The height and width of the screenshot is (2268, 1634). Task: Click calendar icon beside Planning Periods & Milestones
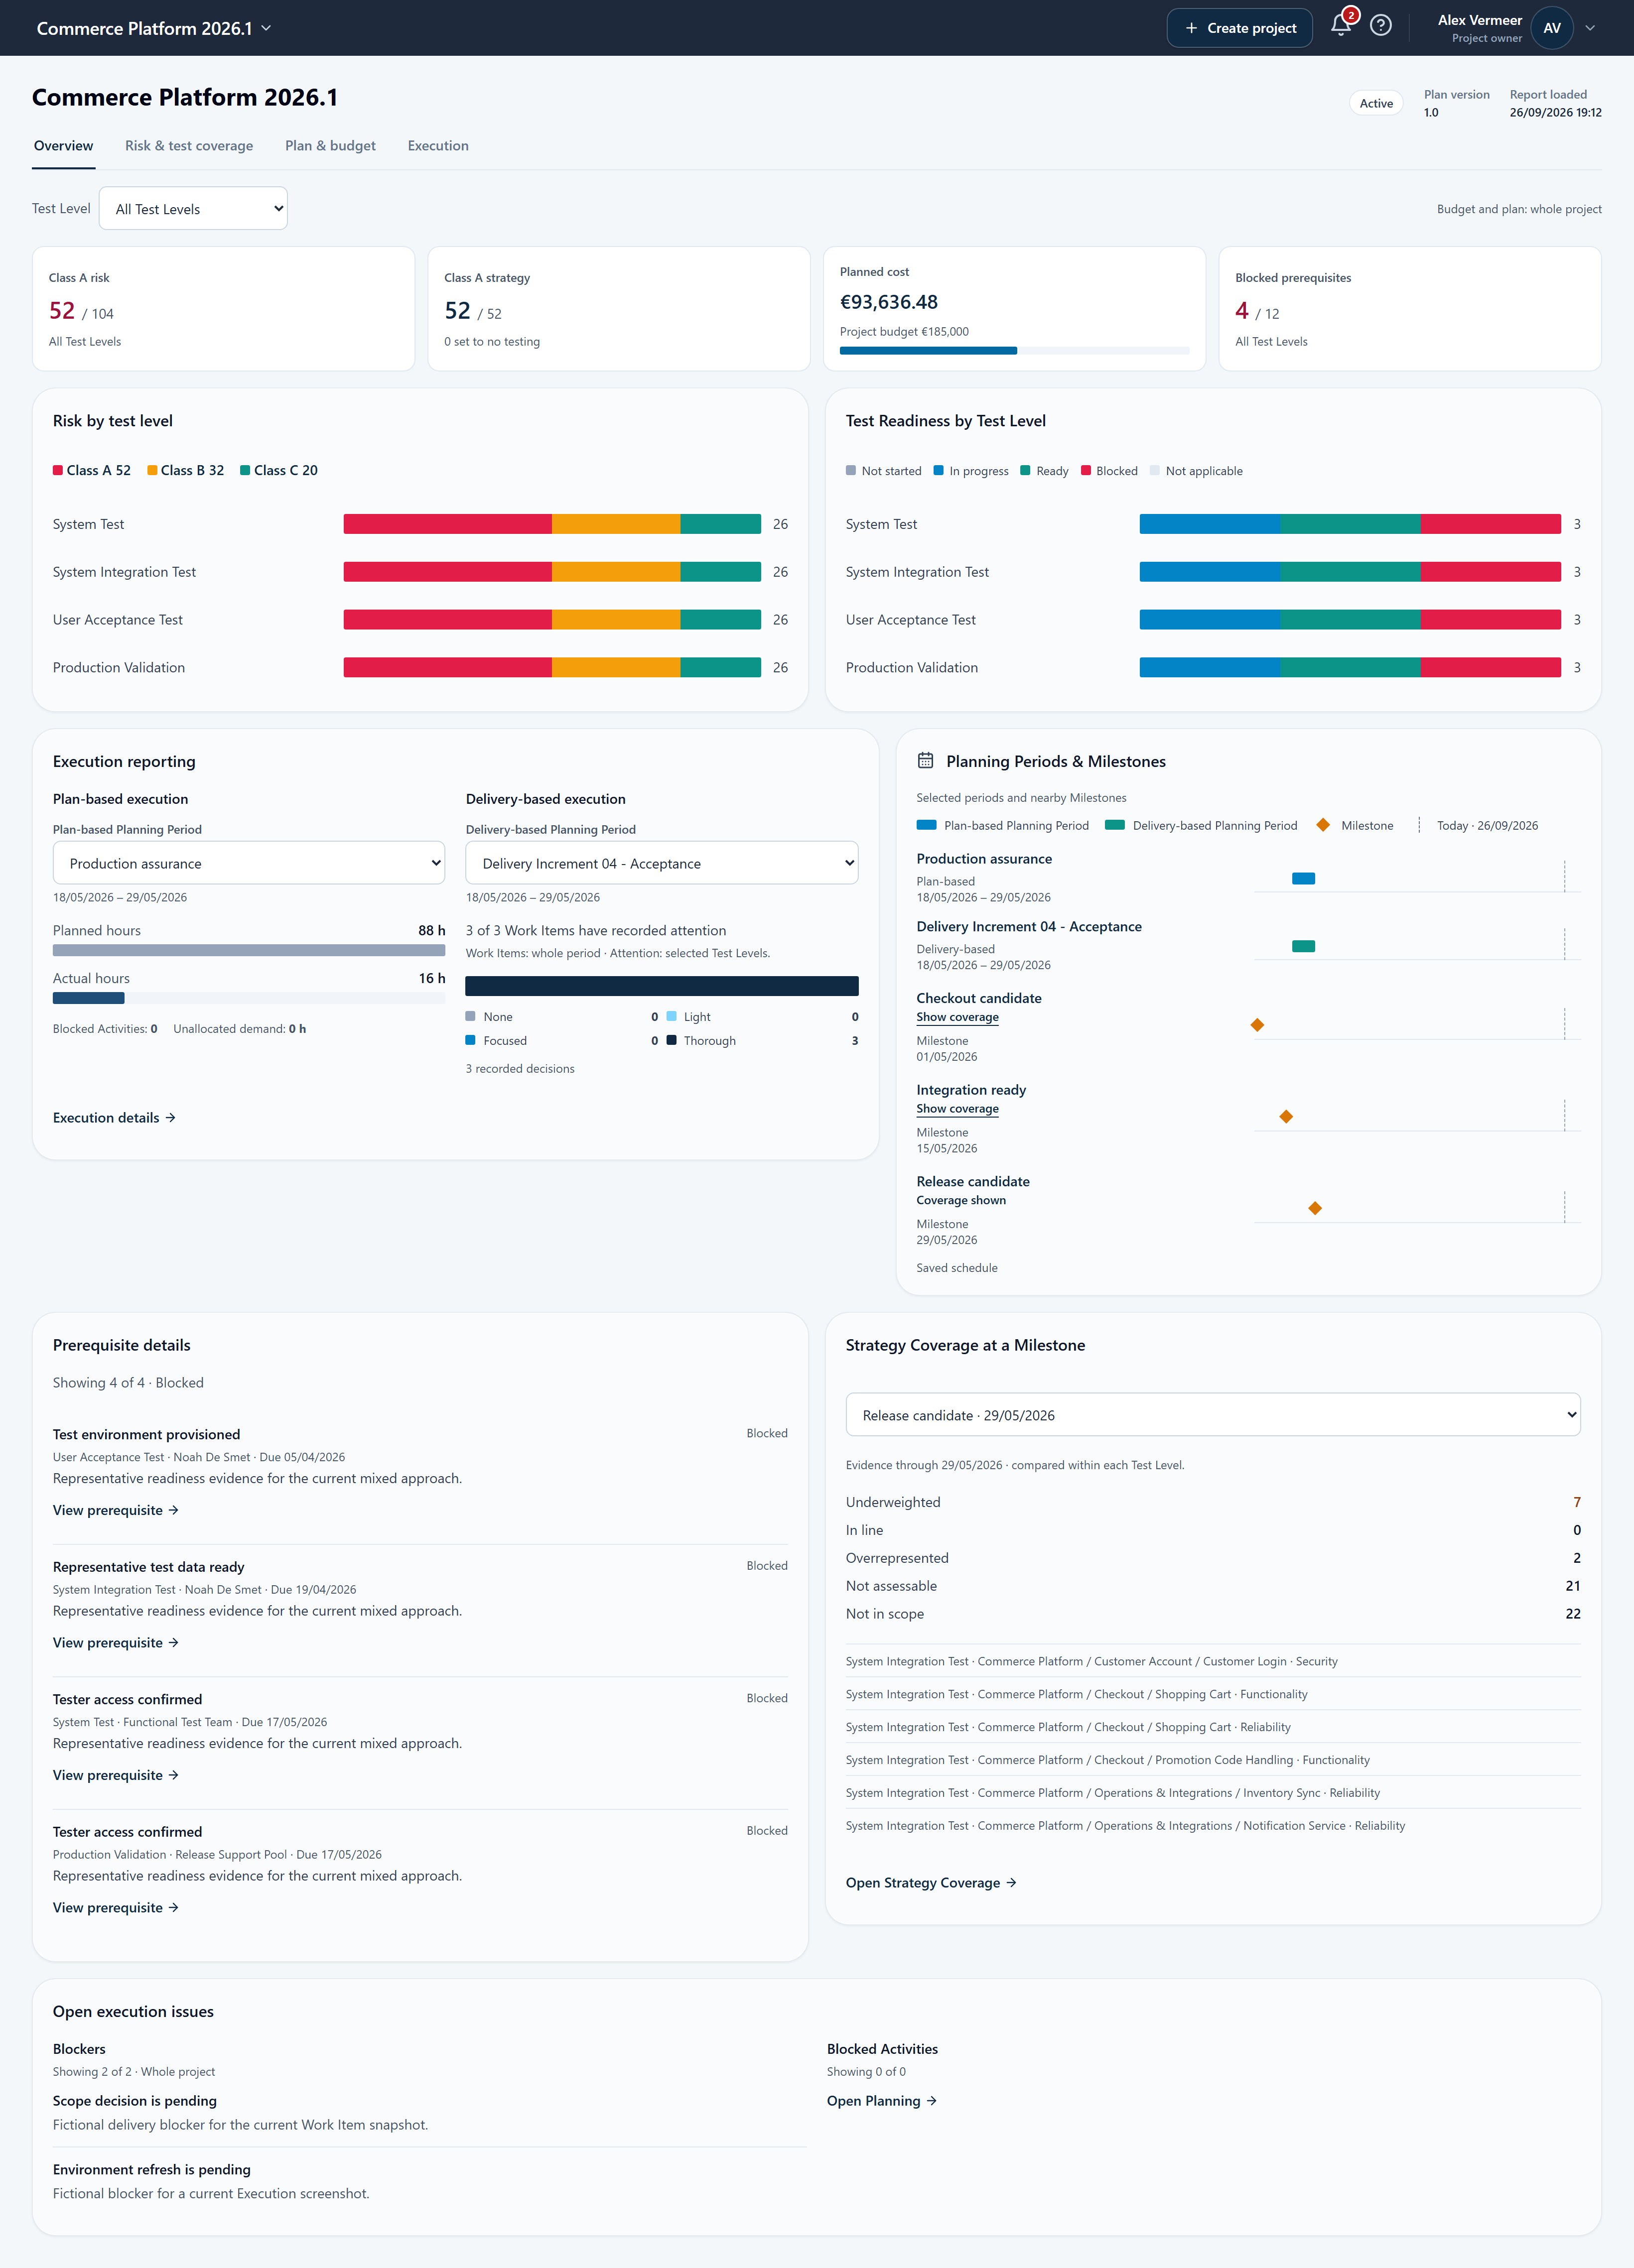tap(925, 761)
